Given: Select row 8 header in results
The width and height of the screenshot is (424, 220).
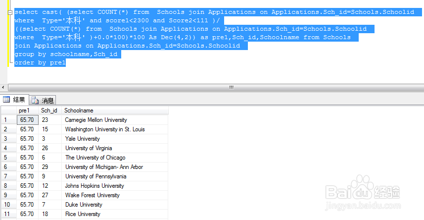Looking at the screenshot, I should (9, 186).
